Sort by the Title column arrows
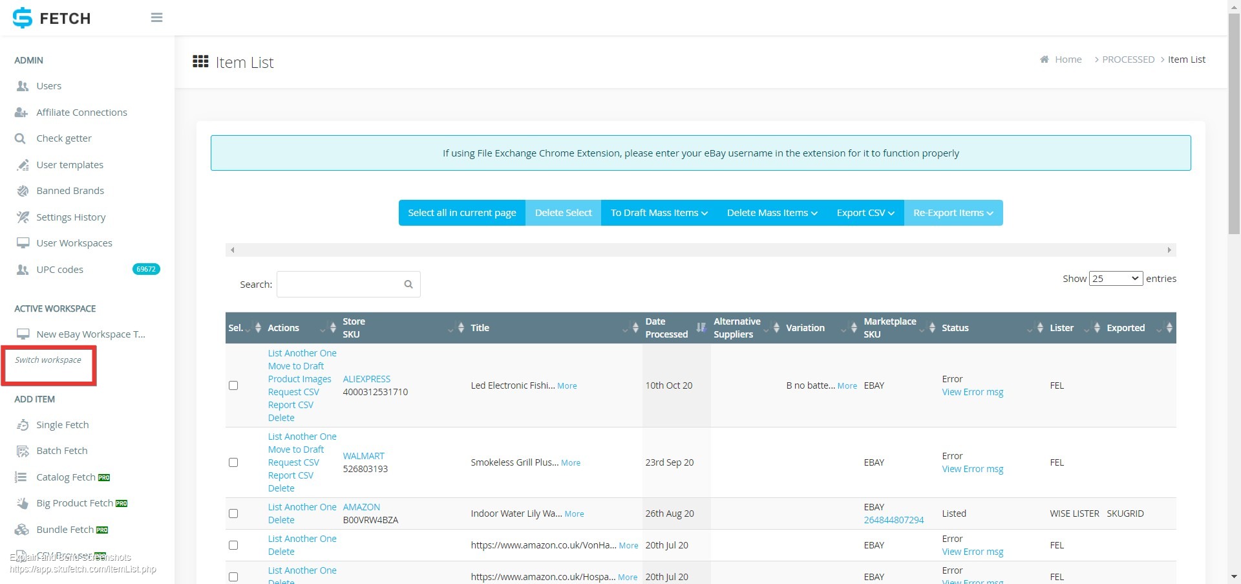This screenshot has width=1241, height=584. point(635,328)
